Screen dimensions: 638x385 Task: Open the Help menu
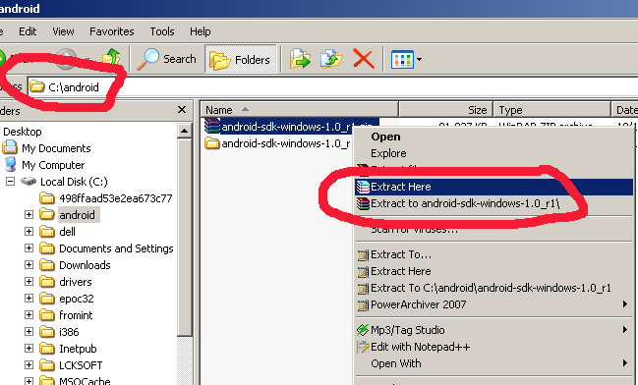point(201,31)
